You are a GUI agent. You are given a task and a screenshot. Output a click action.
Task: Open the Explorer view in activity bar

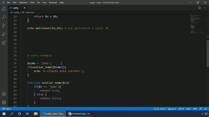(x=4, y=9)
